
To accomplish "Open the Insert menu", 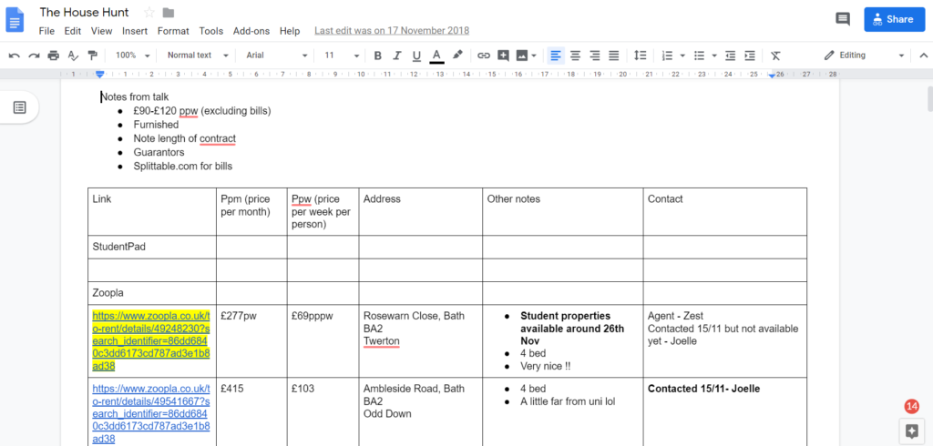I will click(135, 31).
